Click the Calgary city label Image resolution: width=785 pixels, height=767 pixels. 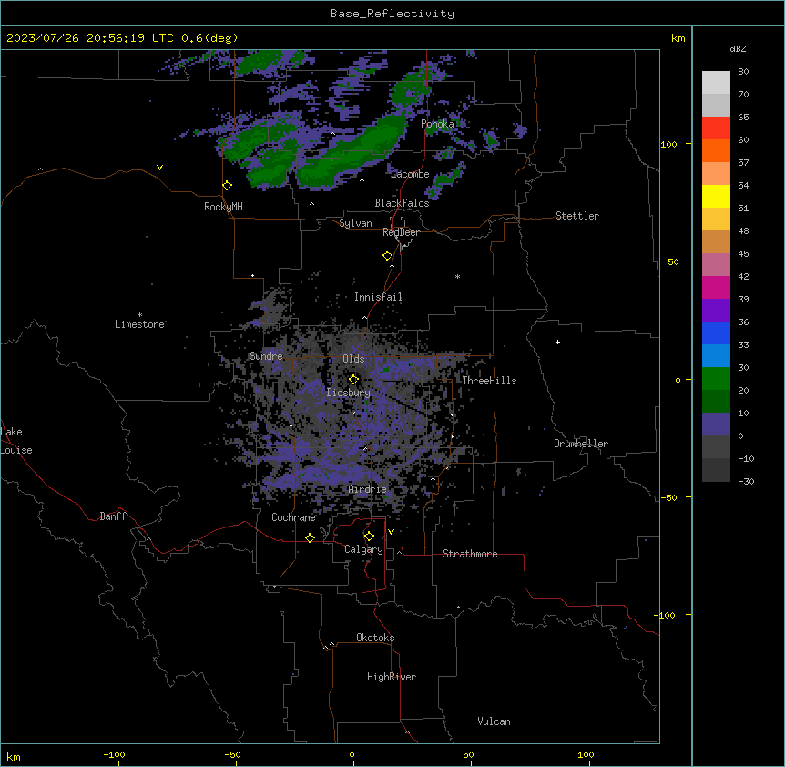click(x=363, y=549)
